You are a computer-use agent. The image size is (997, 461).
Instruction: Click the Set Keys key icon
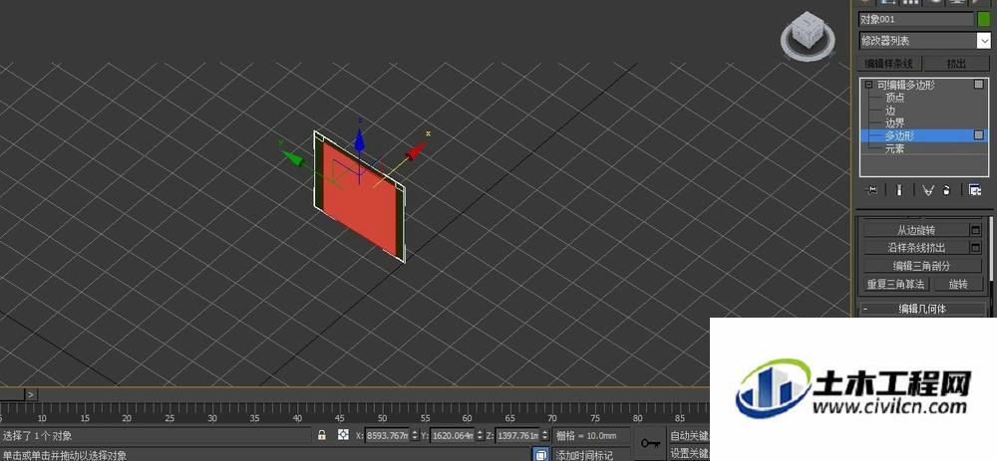[x=650, y=443]
